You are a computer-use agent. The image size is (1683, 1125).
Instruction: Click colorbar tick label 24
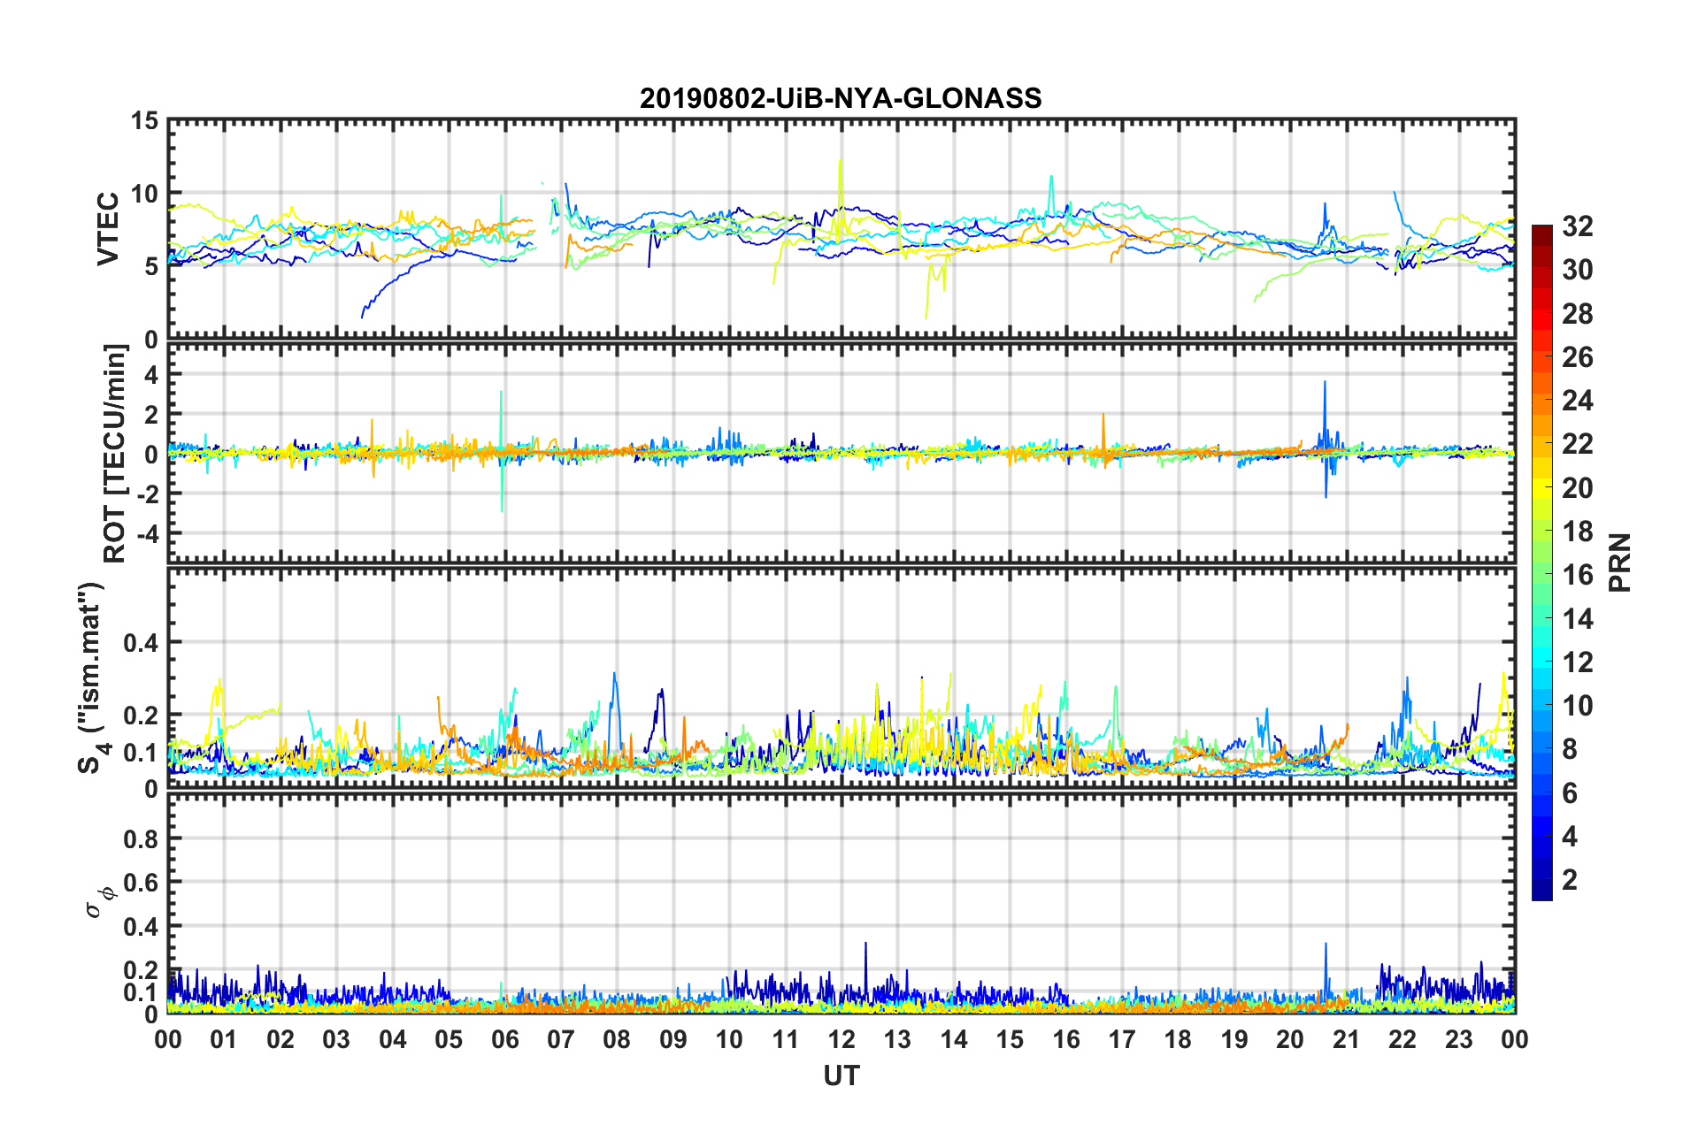click(1578, 401)
